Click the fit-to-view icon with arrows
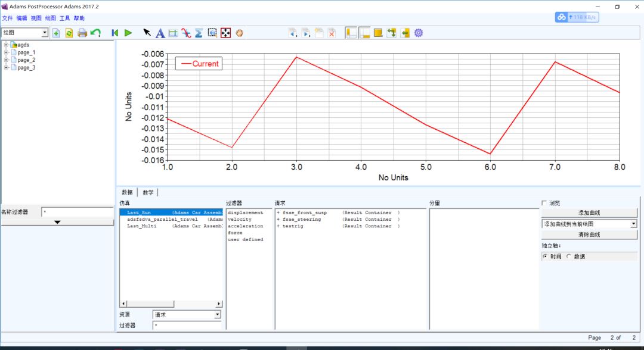This screenshot has height=350, width=644. 225,33
